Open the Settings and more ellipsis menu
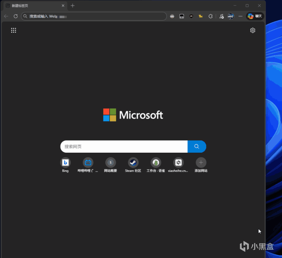 240,16
